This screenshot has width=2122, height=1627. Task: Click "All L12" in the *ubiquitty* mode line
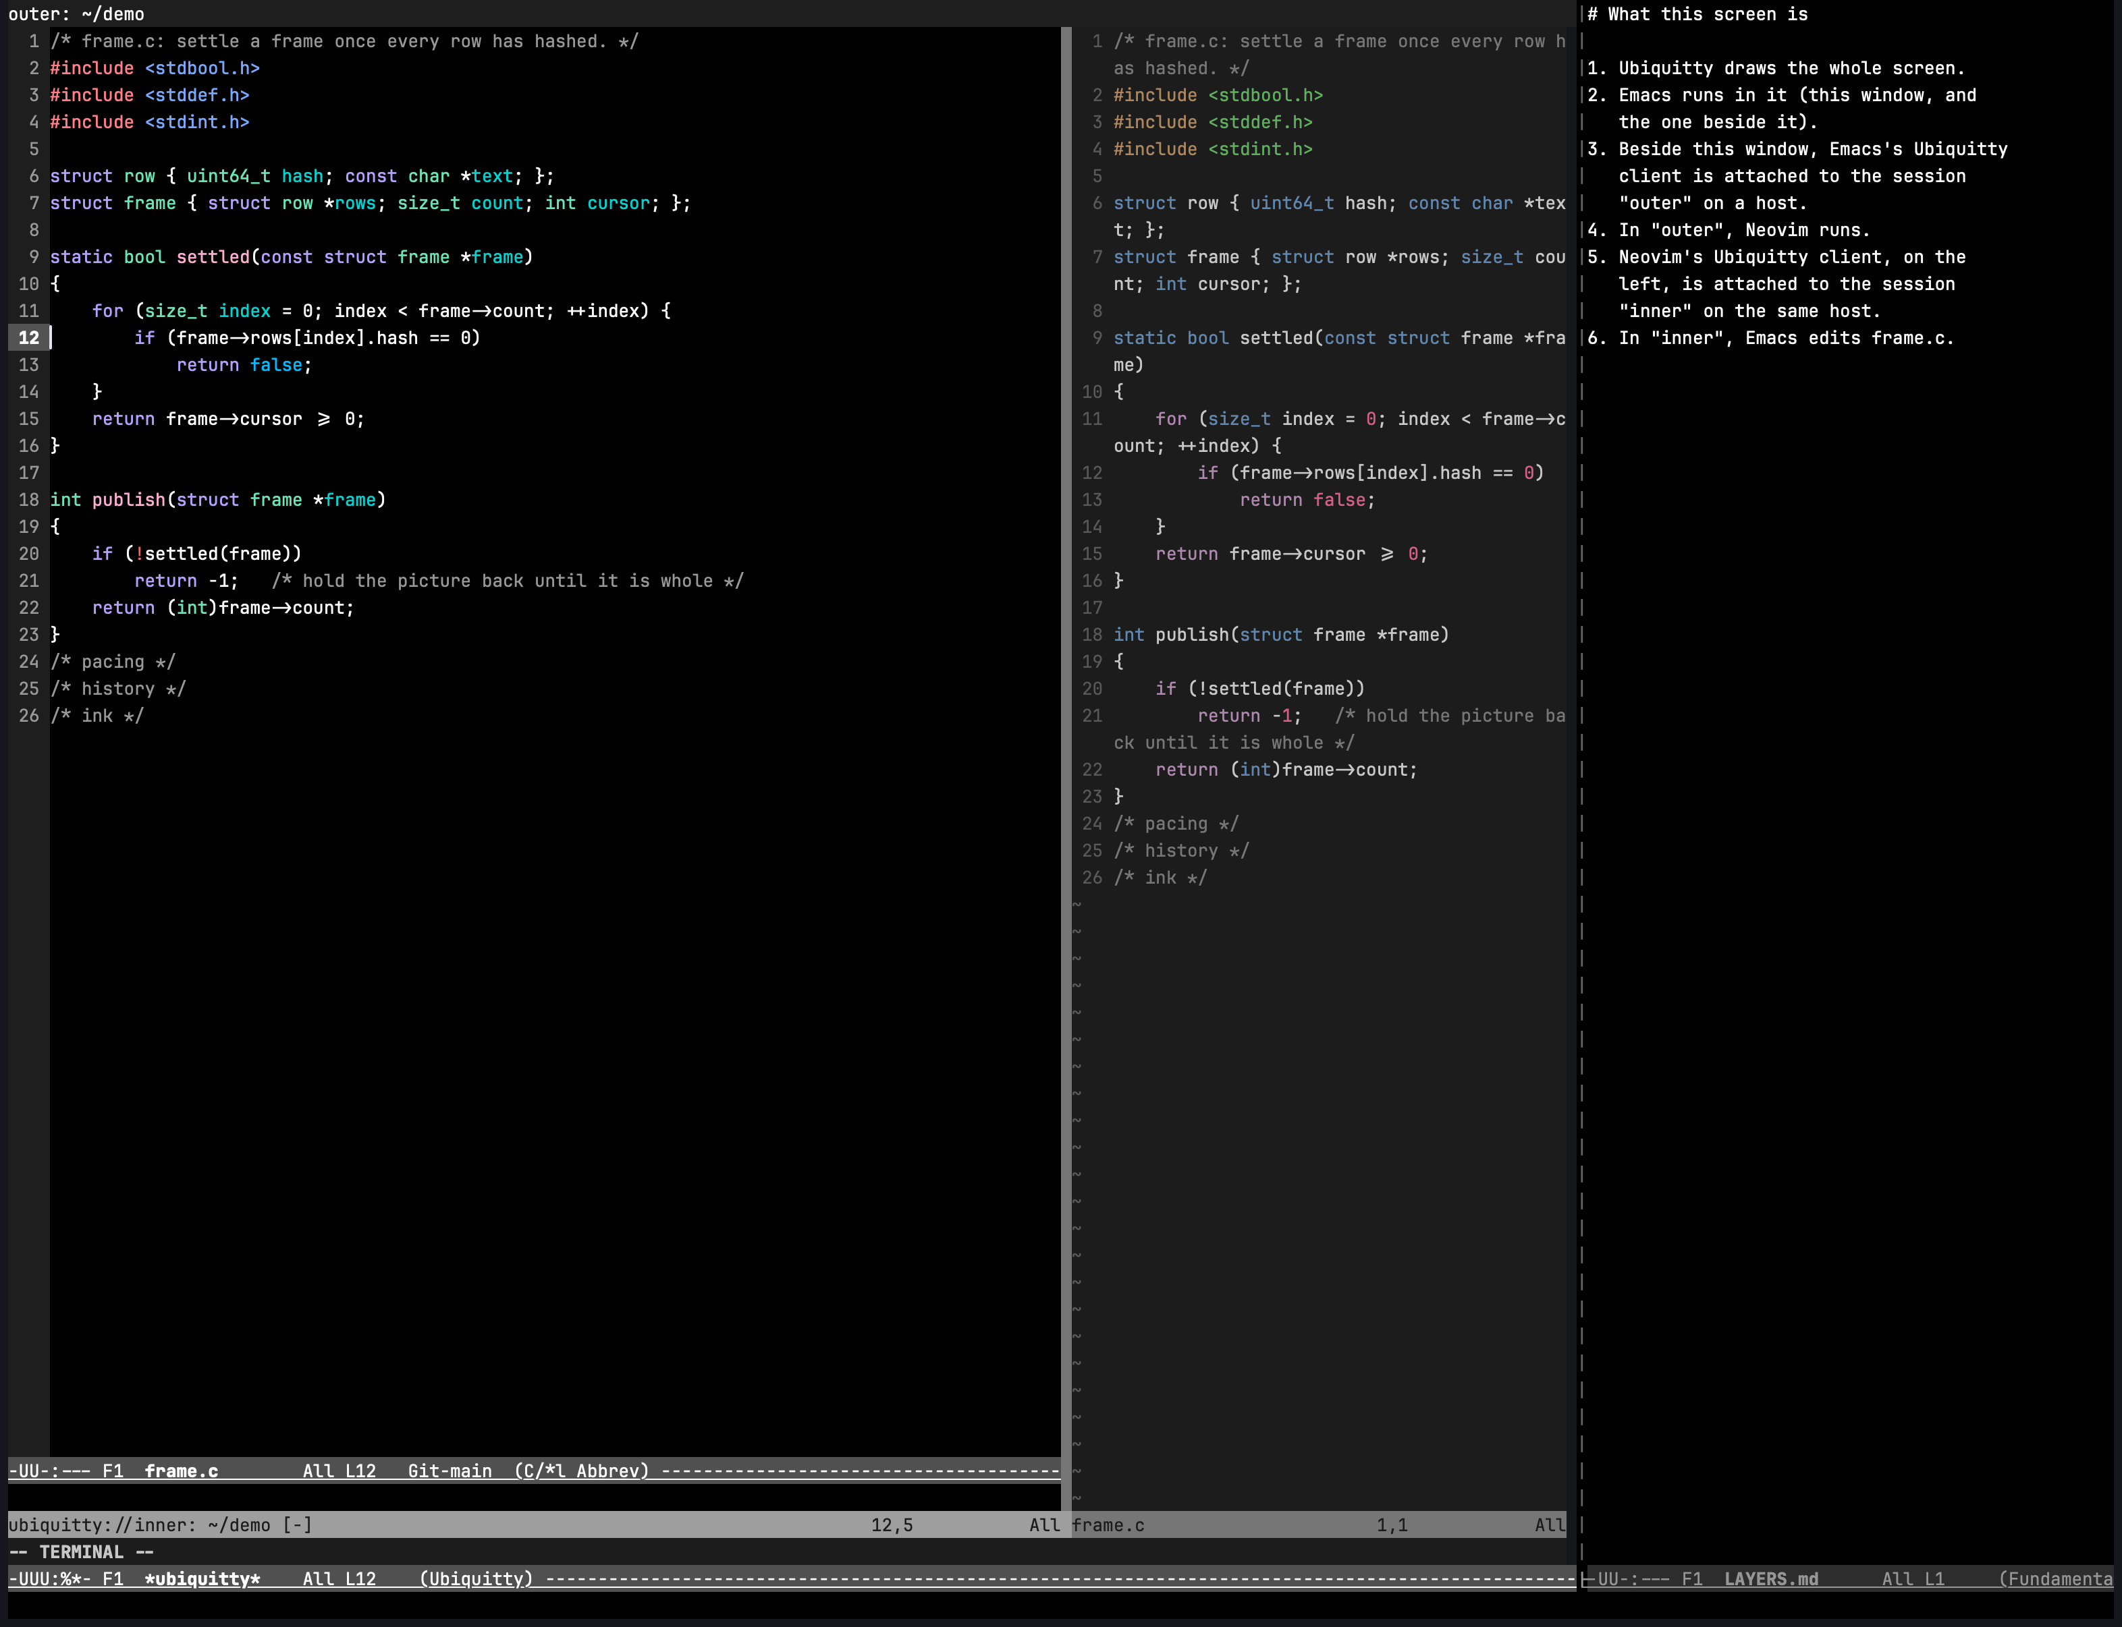click(x=339, y=1578)
